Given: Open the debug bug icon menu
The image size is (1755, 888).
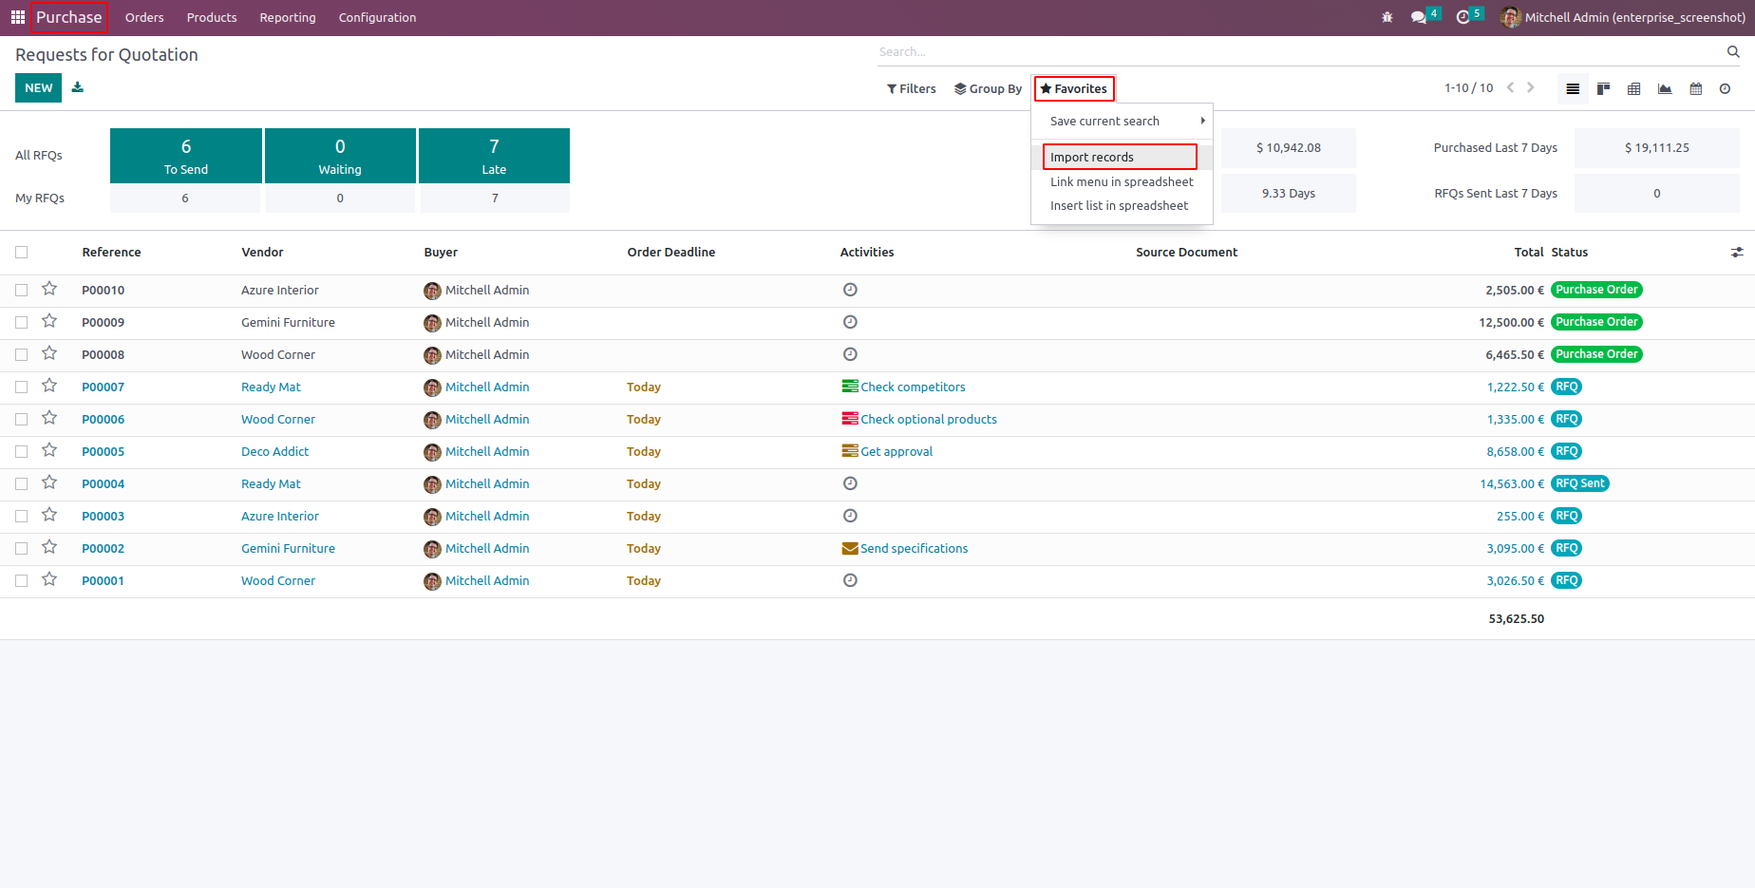Looking at the screenshot, I should click(x=1387, y=17).
